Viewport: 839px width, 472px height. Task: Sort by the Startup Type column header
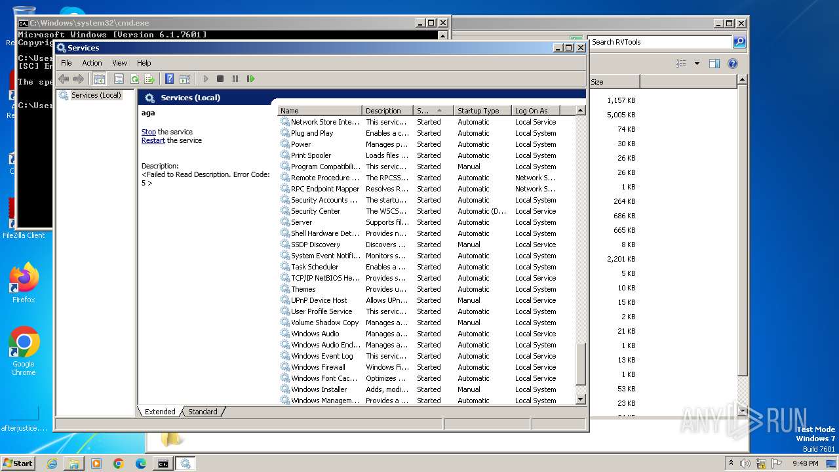pyautogui.click(x=482, y=111)
